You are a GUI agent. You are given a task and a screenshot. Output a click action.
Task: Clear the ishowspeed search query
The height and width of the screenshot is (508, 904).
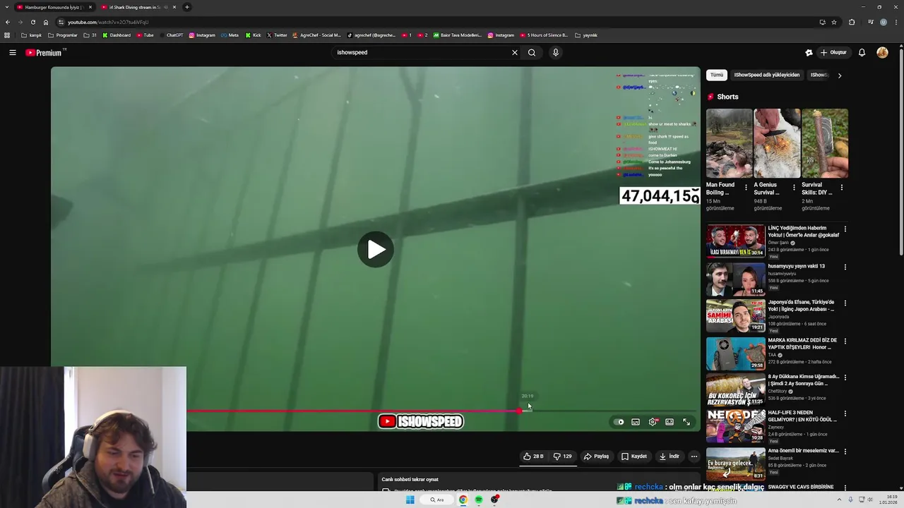pyautogui.click(x=515, y=52)
